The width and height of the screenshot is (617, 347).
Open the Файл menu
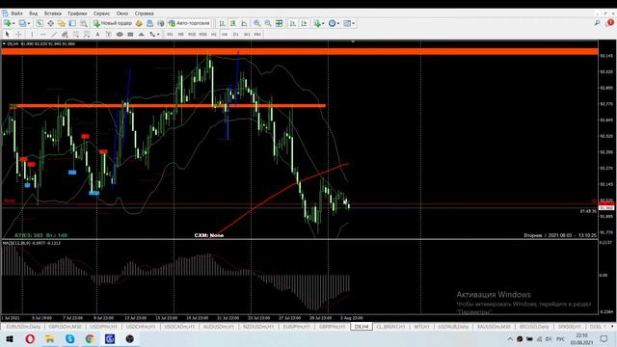[x=16, y=13]
